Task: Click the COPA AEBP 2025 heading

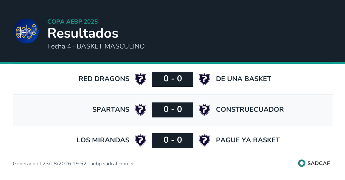Action: click(73, 21)
